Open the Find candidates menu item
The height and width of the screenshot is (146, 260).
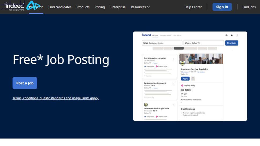[60, 7]
